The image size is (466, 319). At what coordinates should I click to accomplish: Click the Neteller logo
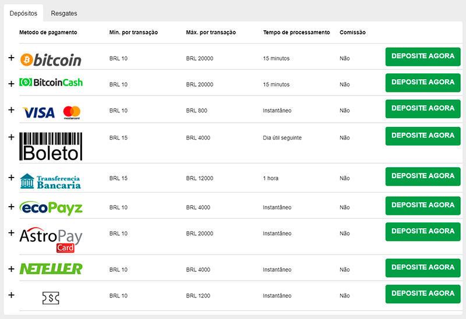tap(51, 269)
